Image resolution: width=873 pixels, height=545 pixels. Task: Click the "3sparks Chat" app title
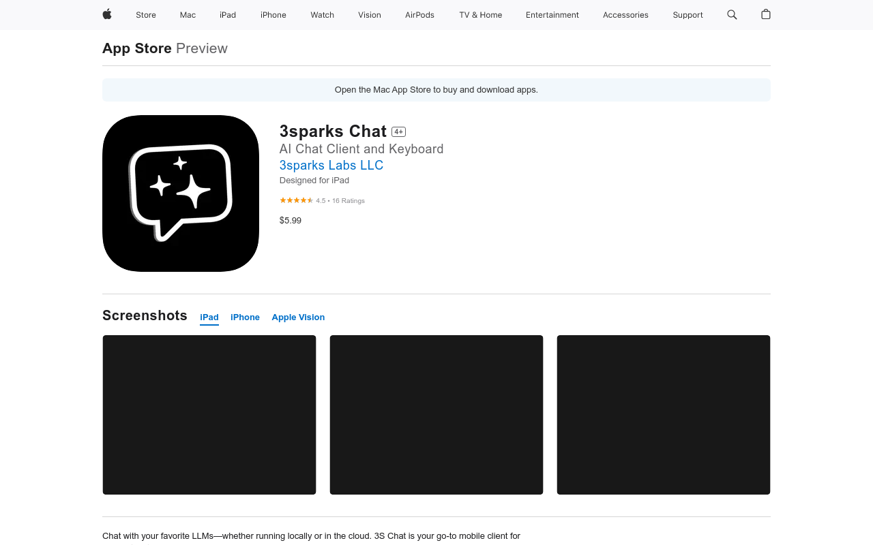333,131
